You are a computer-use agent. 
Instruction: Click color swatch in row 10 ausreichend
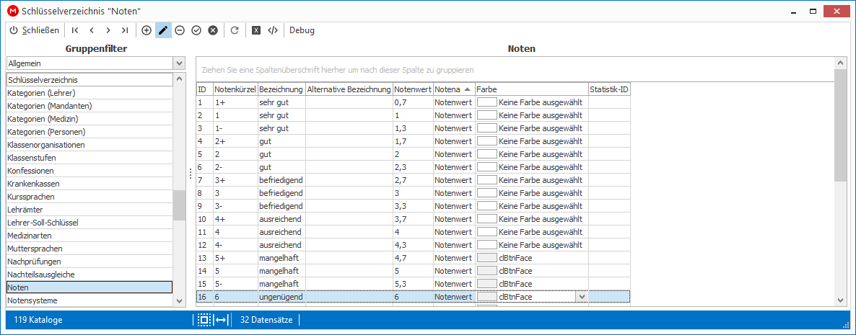pos(487,219)
